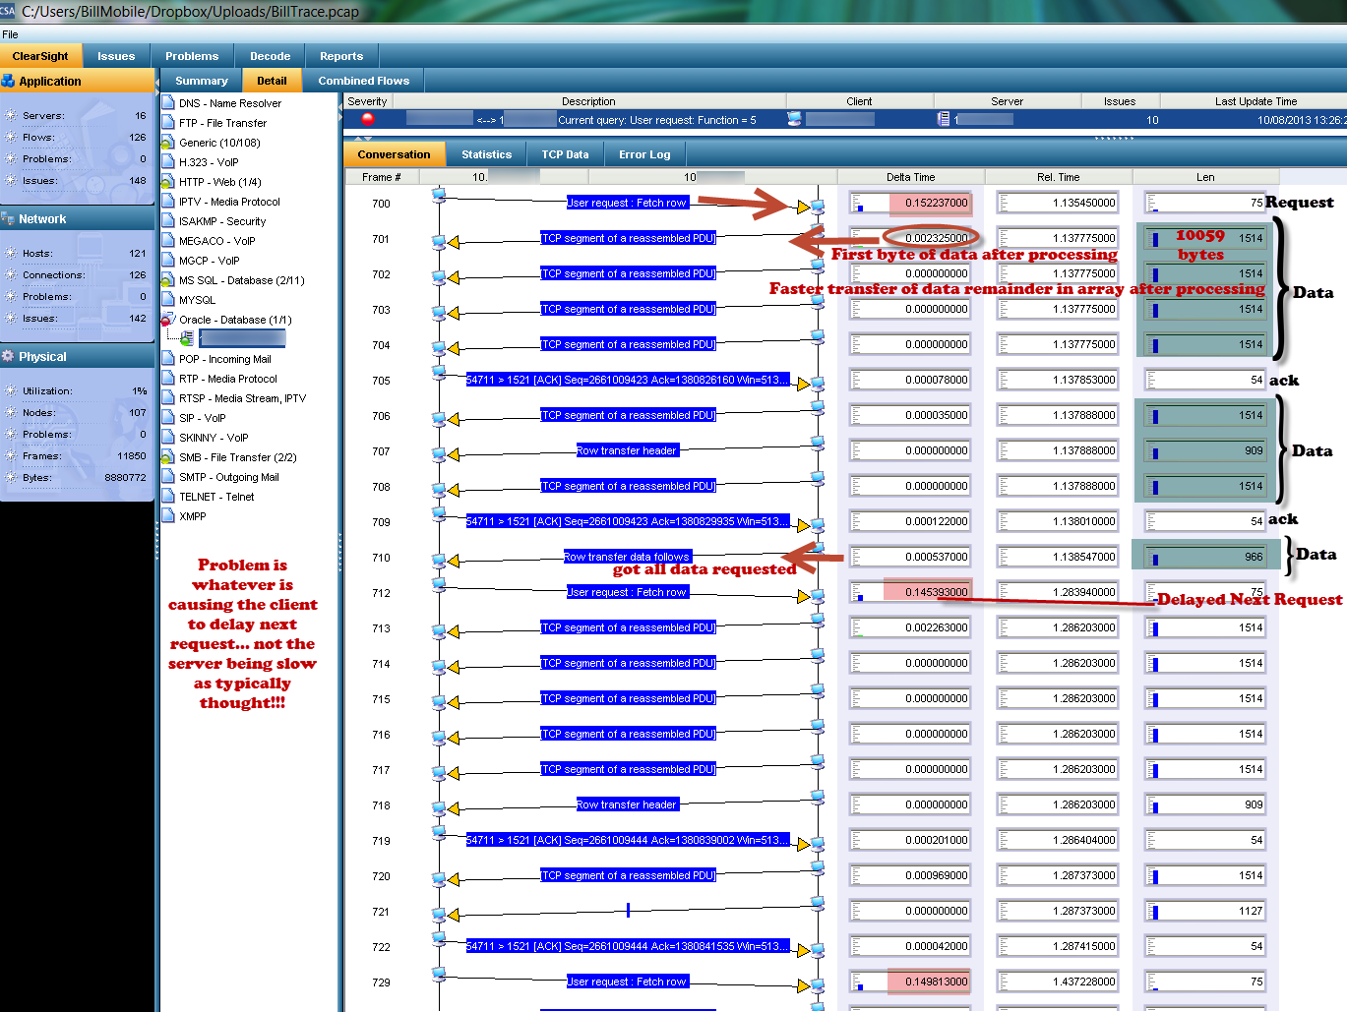Click the Physical section gear icon

[x=8, y=356]
